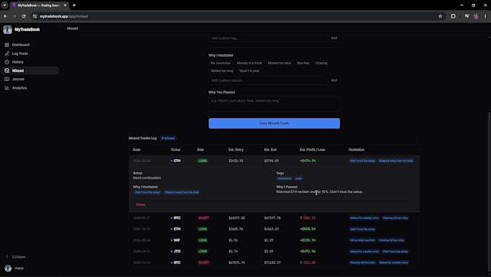Click the Date column header
Image resolution: width=491 pixels, height=277 pixels.
pyautogui.click(x=136, y=150)
